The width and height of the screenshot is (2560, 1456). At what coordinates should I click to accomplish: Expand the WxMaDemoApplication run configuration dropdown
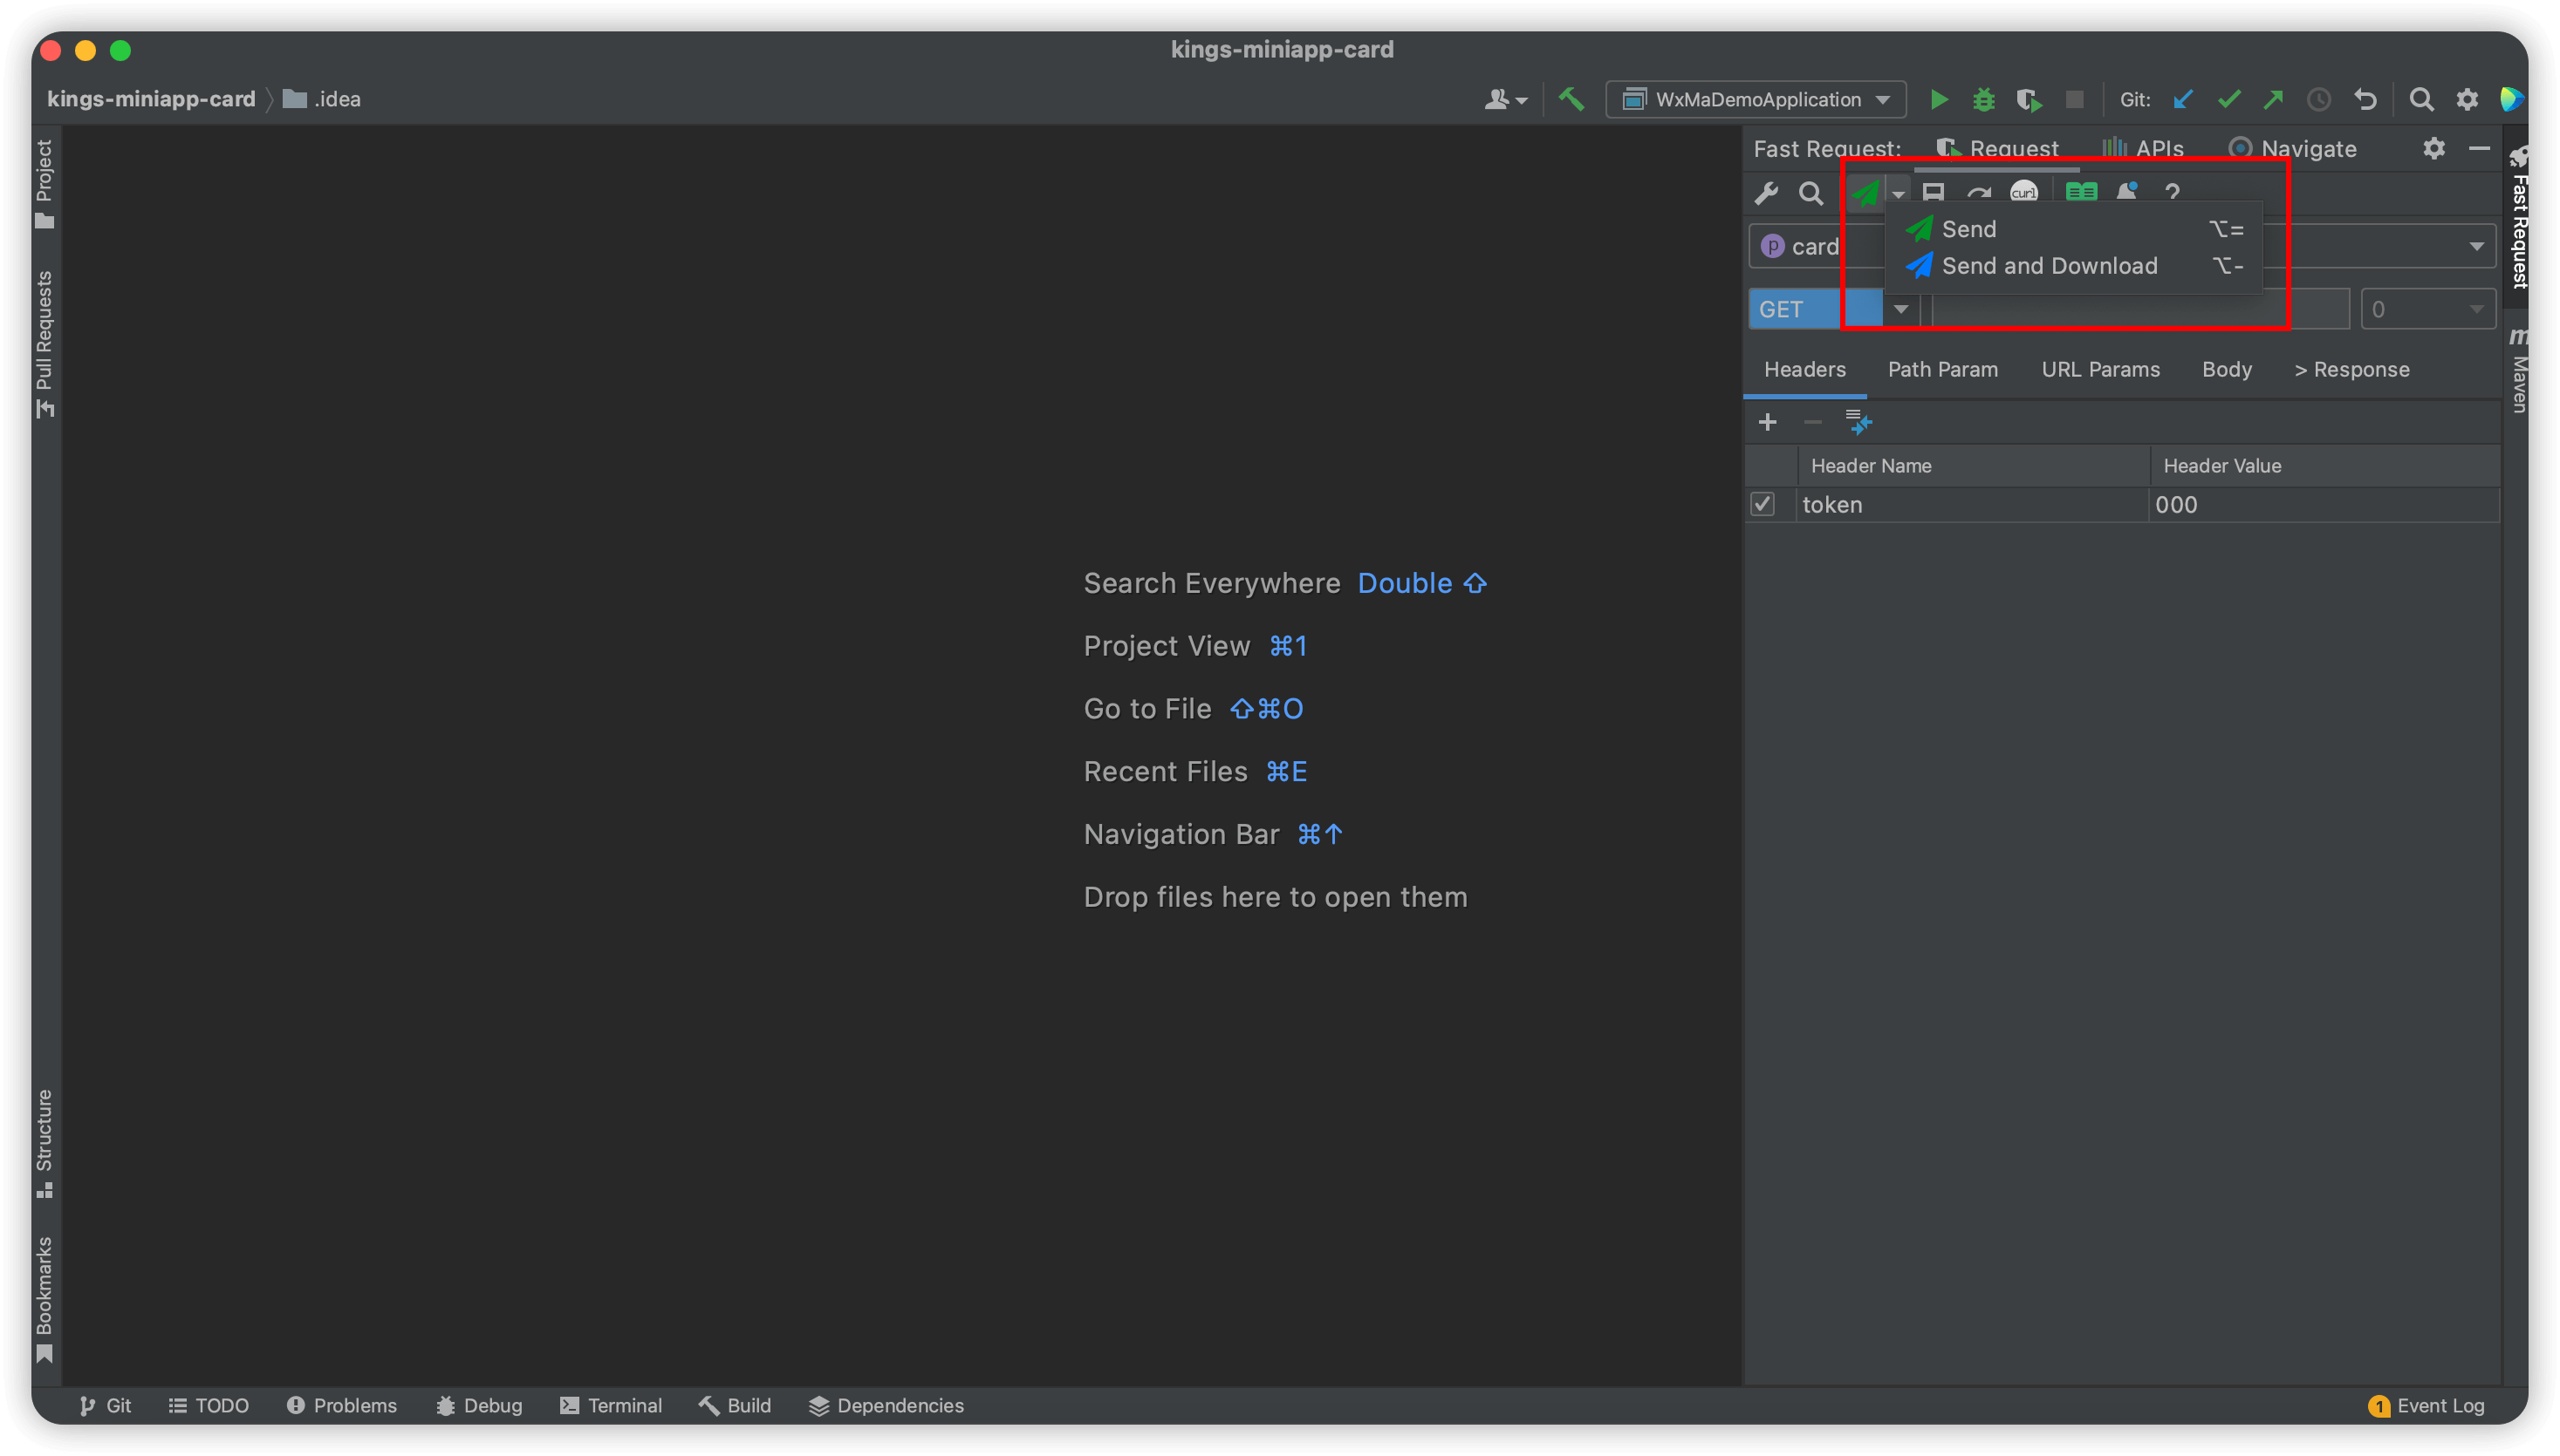[1882, 99]
